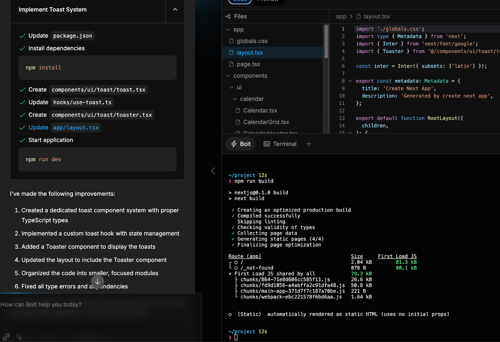Click the attach link paperclip icon

pos(6,337)
